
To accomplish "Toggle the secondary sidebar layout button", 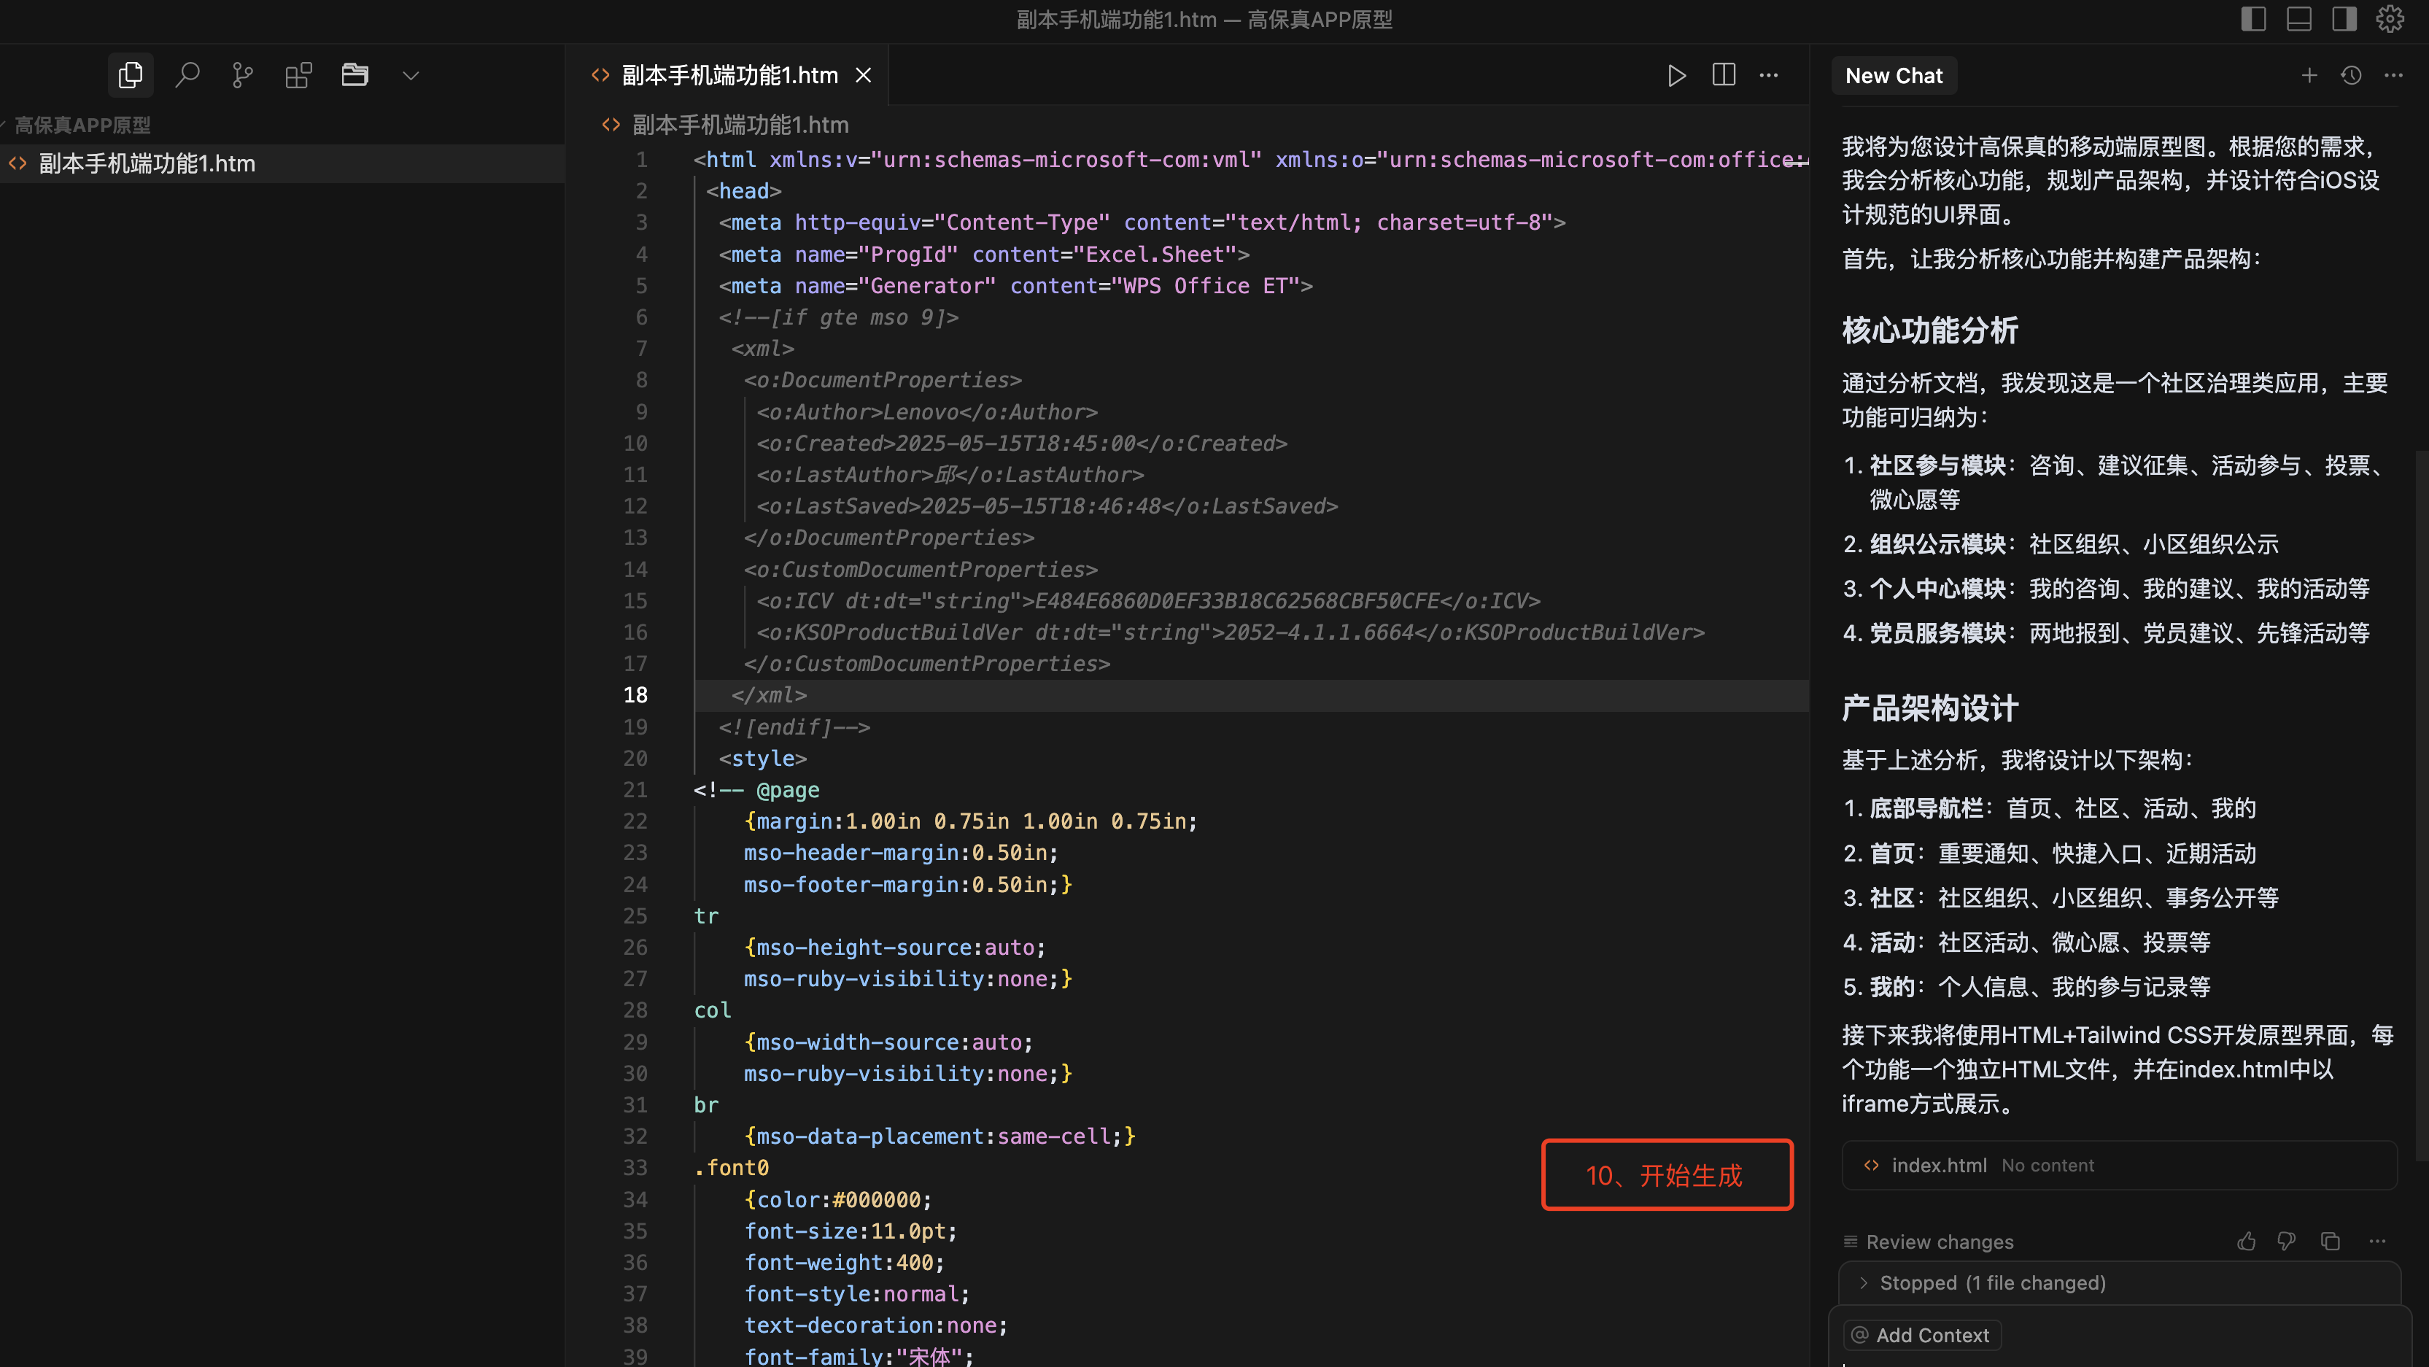I will click(x=2344, y=19).
